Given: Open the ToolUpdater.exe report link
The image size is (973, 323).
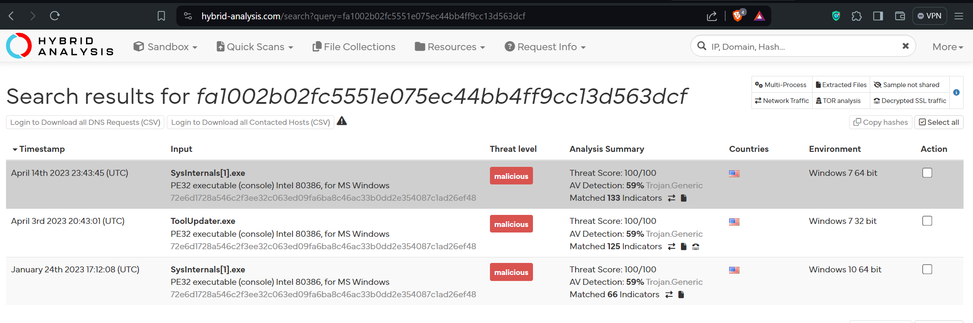Looking at the screenshot, I should [203, 221].
